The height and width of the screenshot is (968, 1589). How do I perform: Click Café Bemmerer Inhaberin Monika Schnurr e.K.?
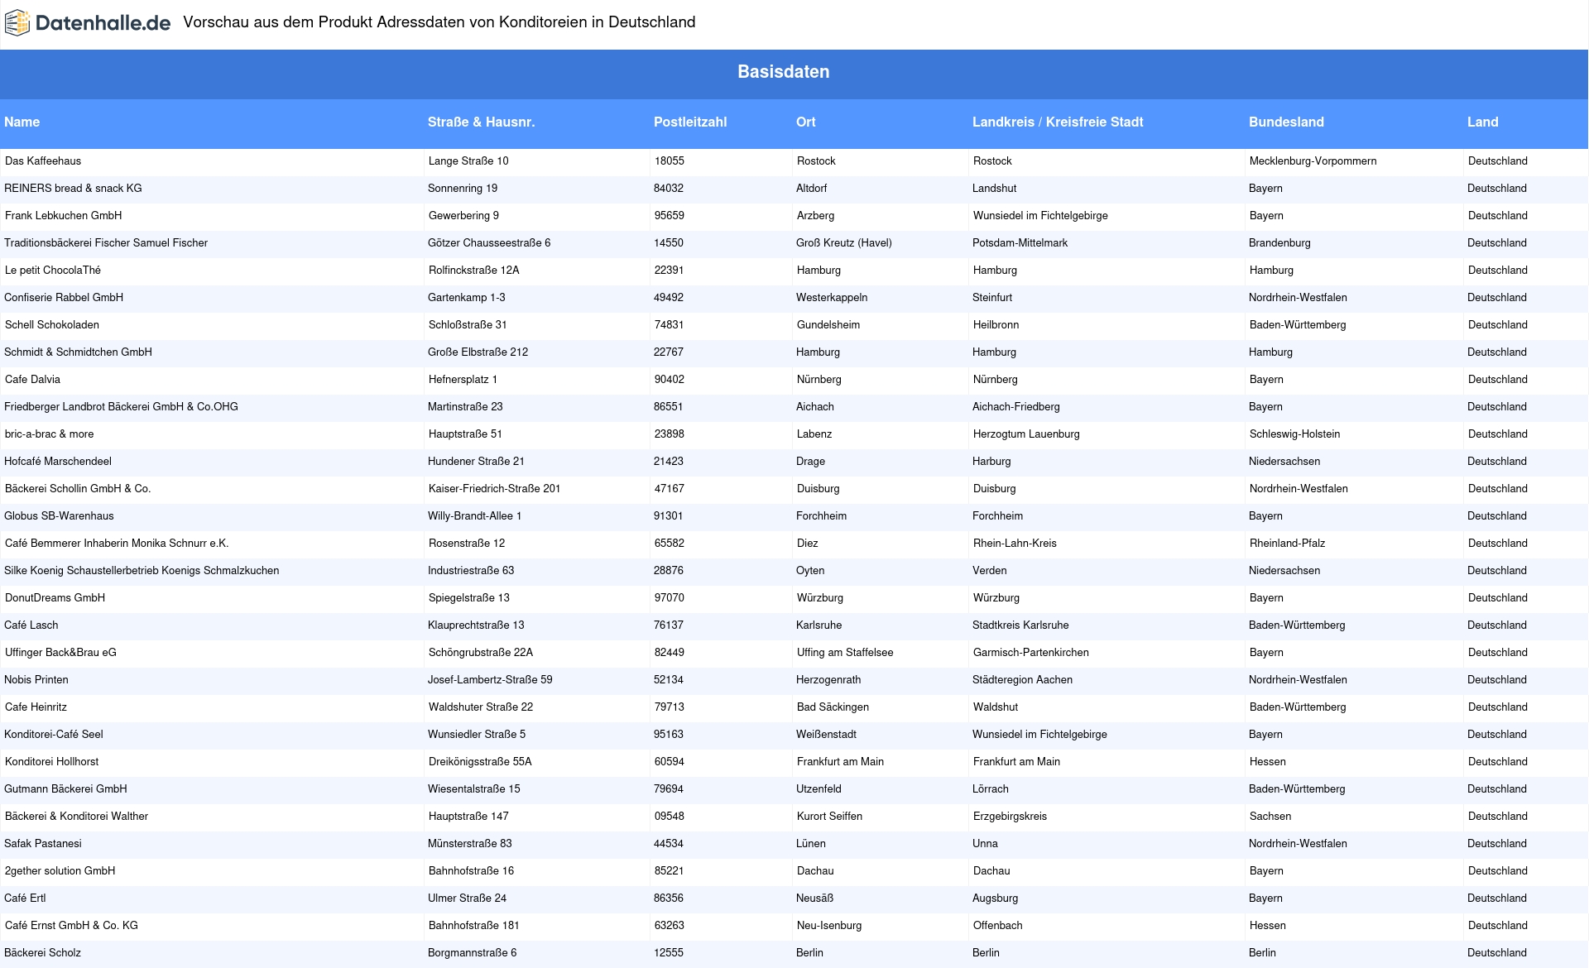click(x=117, y=544)
